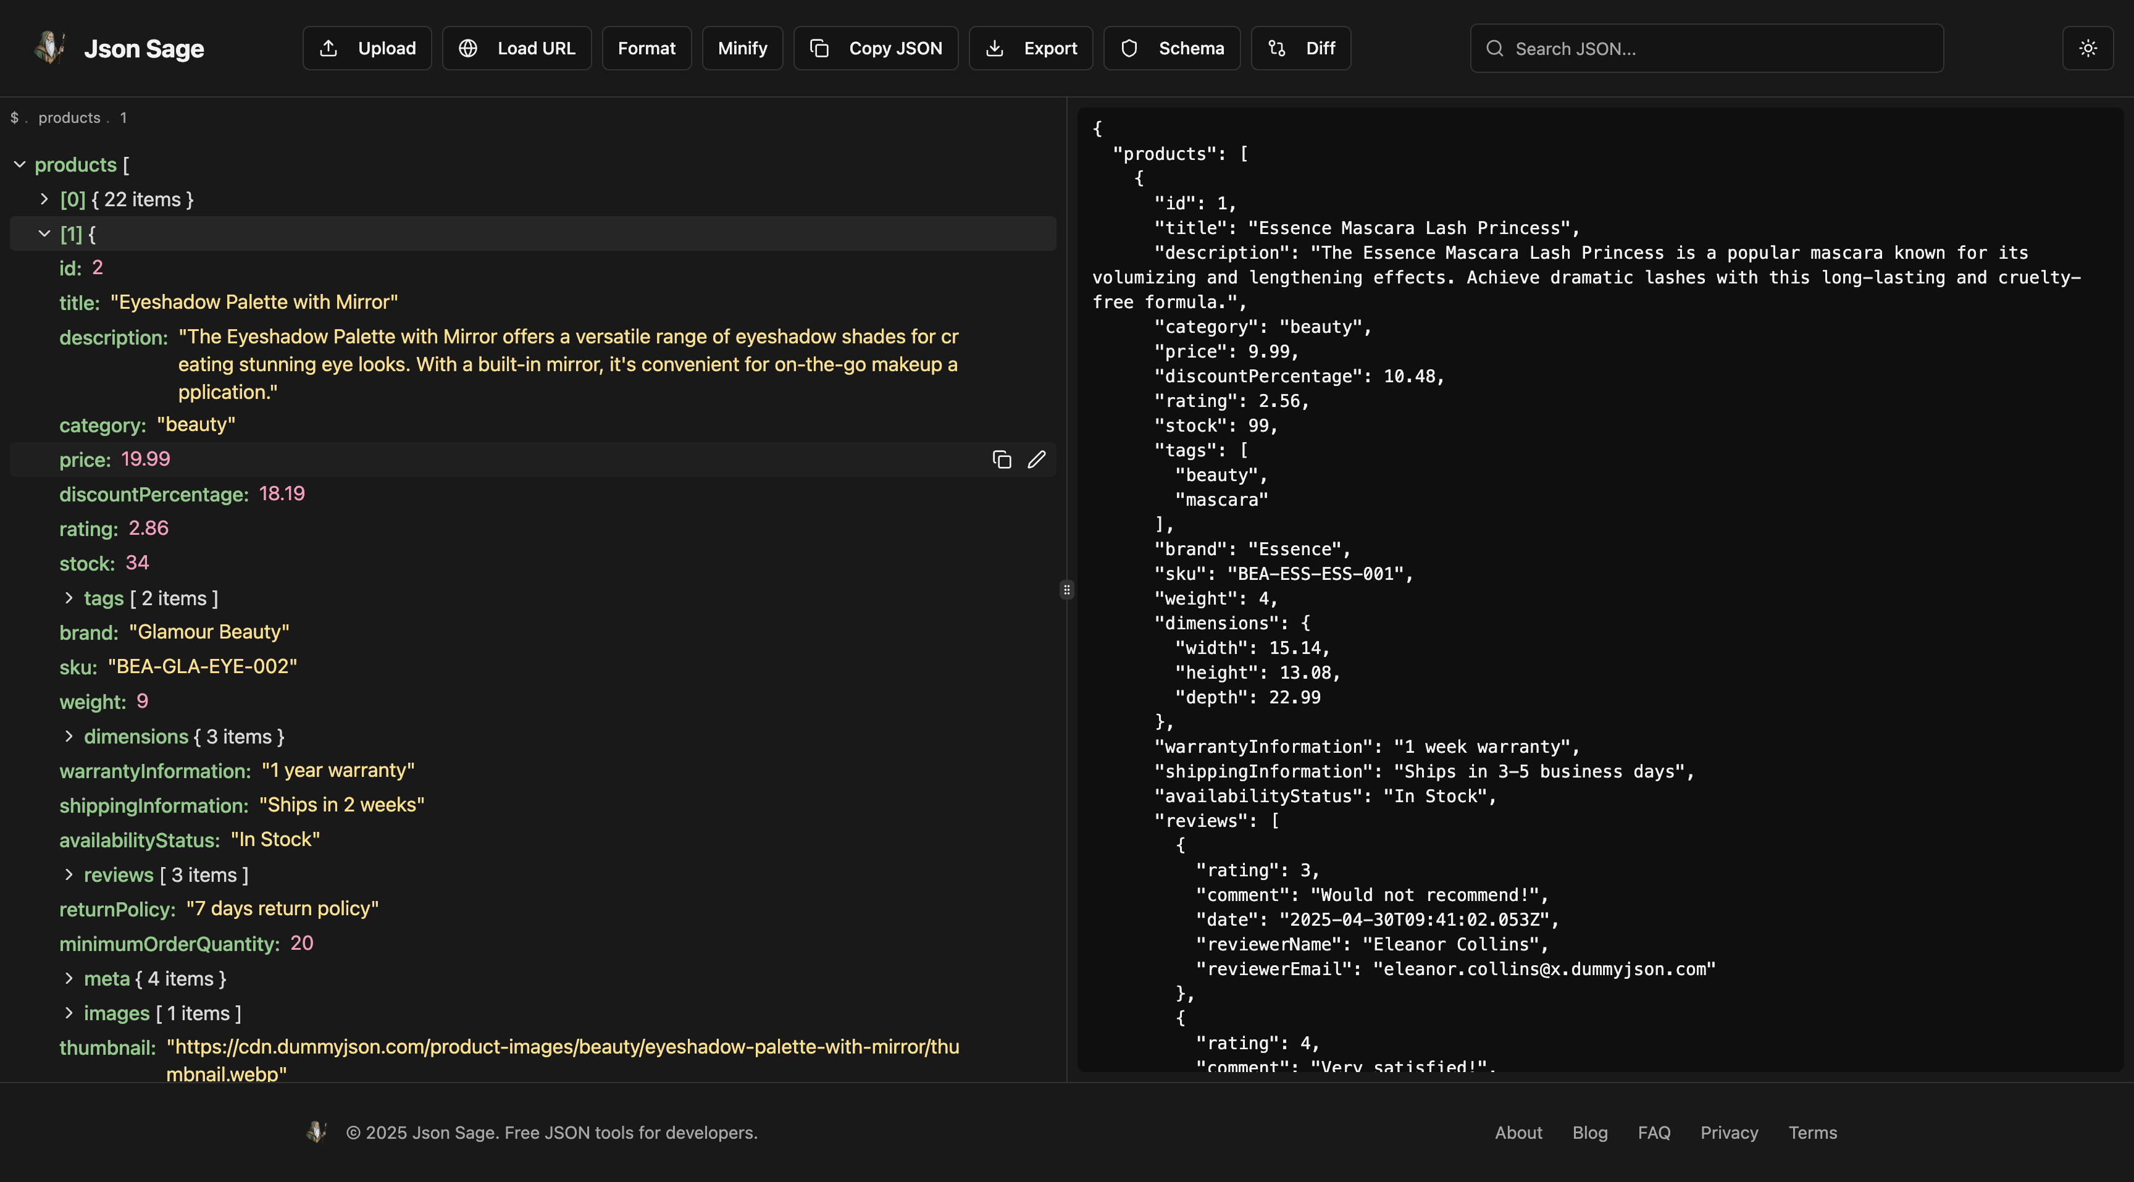This screenshot has width=2134, height=1182.
Task: Toggle light mode with the sun icon
Action: coord(2088,47)
